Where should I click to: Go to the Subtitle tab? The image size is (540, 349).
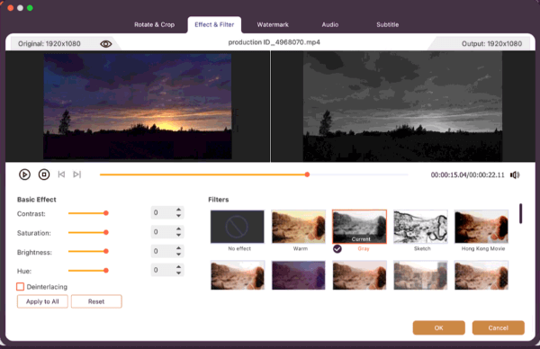[x=387, y=24]
